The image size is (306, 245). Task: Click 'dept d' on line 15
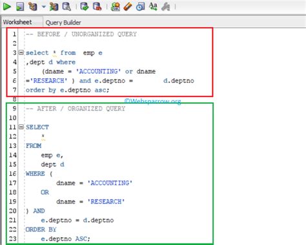tap(52, 164)
